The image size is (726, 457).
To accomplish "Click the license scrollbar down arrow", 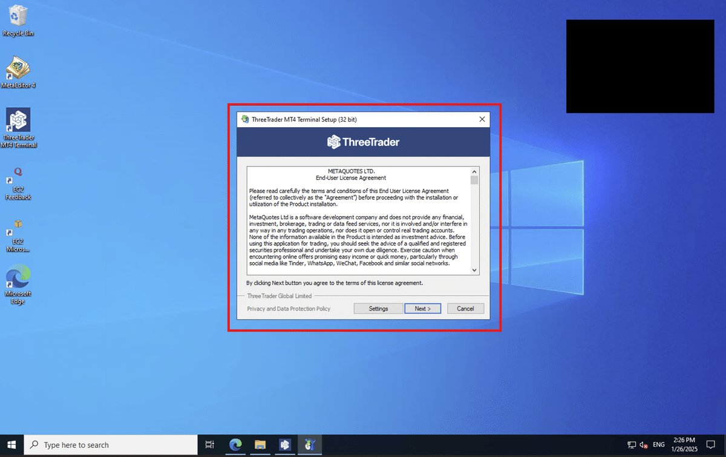I will (474, 270).
